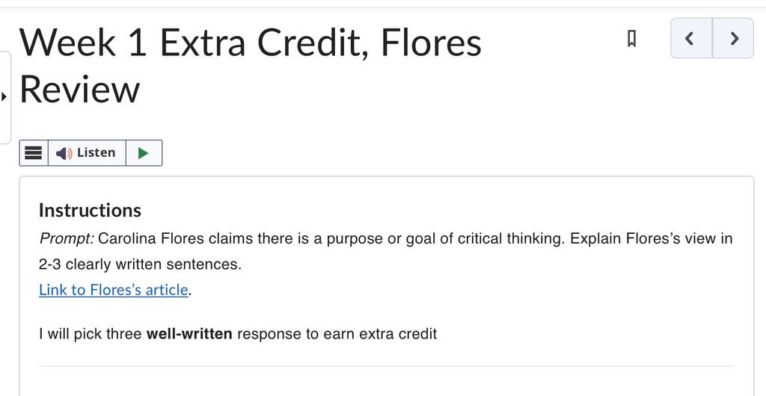Open Link to Flores's article
This screenshot has height=396, width=766.
114,290
